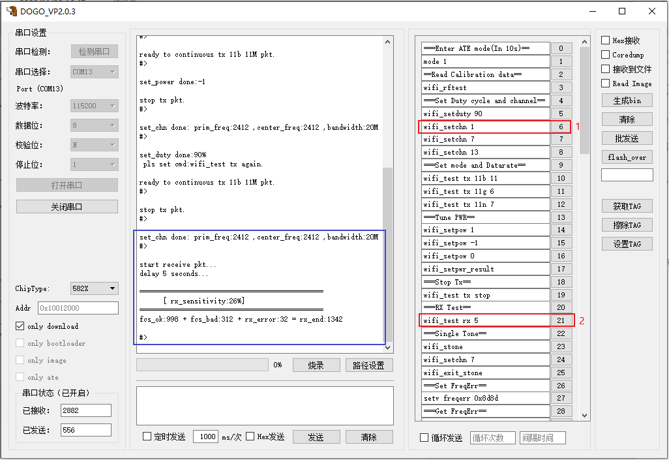669x460 pixels.
Task: Toggle the Read Image checkbox
Action: [x=605, y=83]
